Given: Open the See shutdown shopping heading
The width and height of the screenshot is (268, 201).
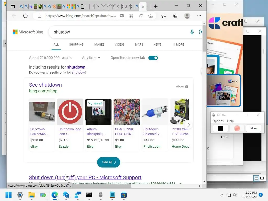Looking at the screenshot, I should (46, 85).
